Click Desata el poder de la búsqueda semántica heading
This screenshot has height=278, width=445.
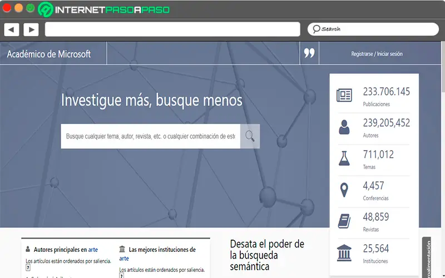pyautogui.click(x=267, y=255)
